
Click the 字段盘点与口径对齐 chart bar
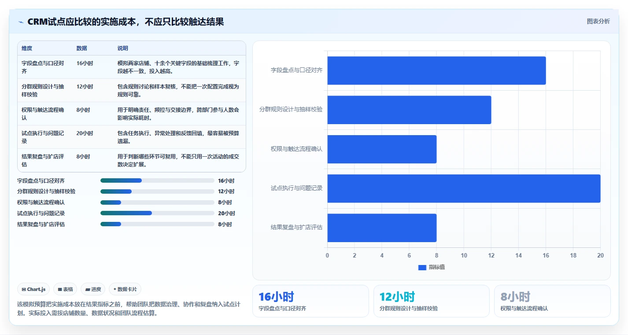pyautogui.click(x=436, y=70)
